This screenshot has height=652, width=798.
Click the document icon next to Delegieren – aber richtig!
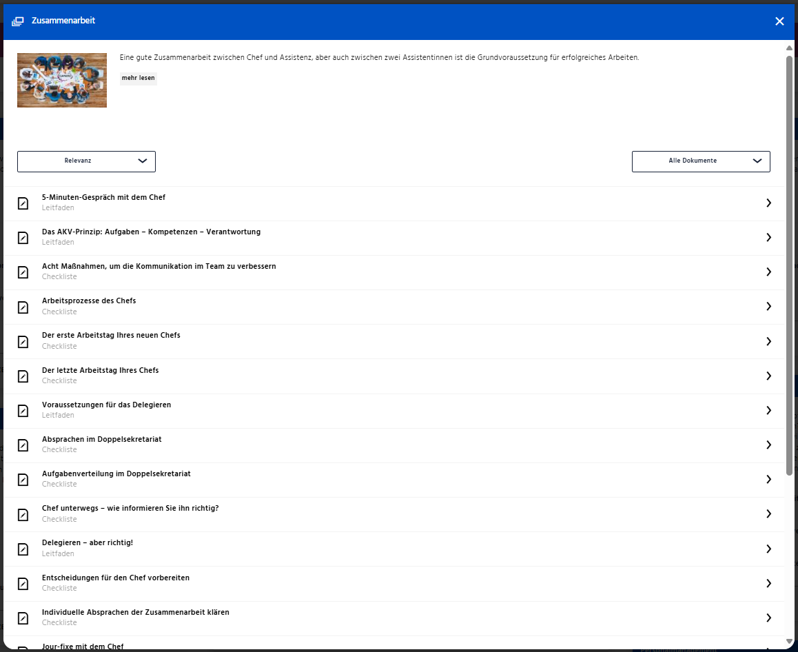click(x=23, y=549)
